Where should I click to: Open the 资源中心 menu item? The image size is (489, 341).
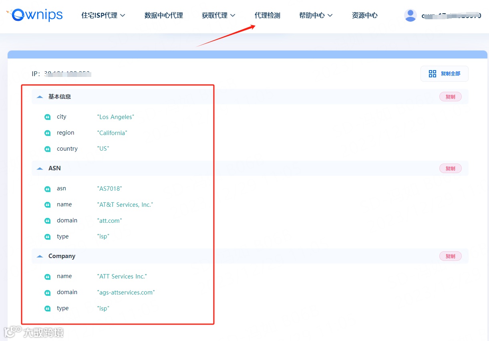click(364, 15)
